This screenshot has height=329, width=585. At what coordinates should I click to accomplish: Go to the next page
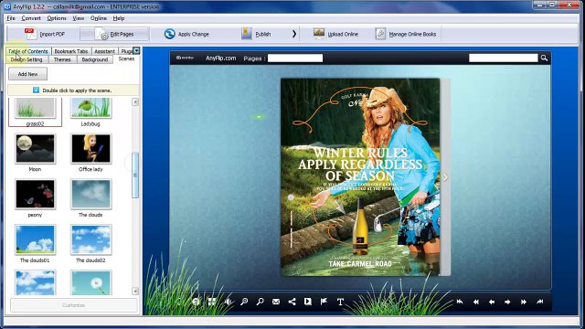507,302
